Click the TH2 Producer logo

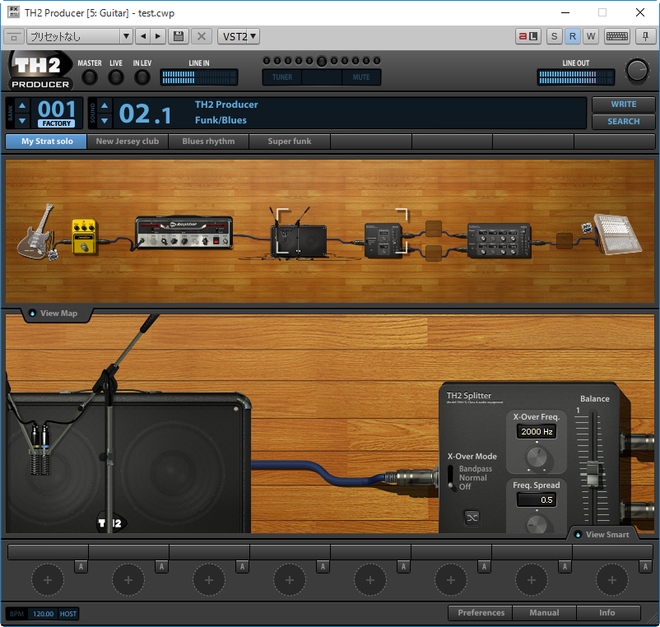[x=40, y=70]
